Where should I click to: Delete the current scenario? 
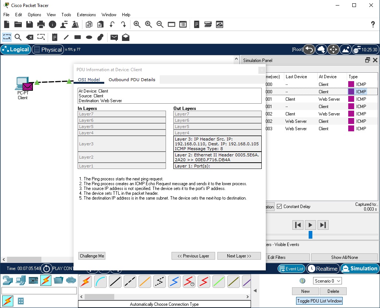[333, 291]
